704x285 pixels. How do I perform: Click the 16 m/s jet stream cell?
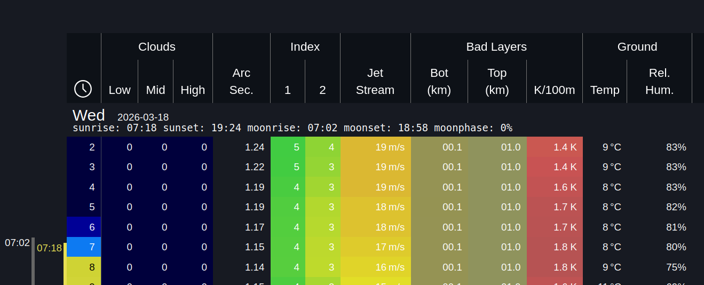(376, 267)
